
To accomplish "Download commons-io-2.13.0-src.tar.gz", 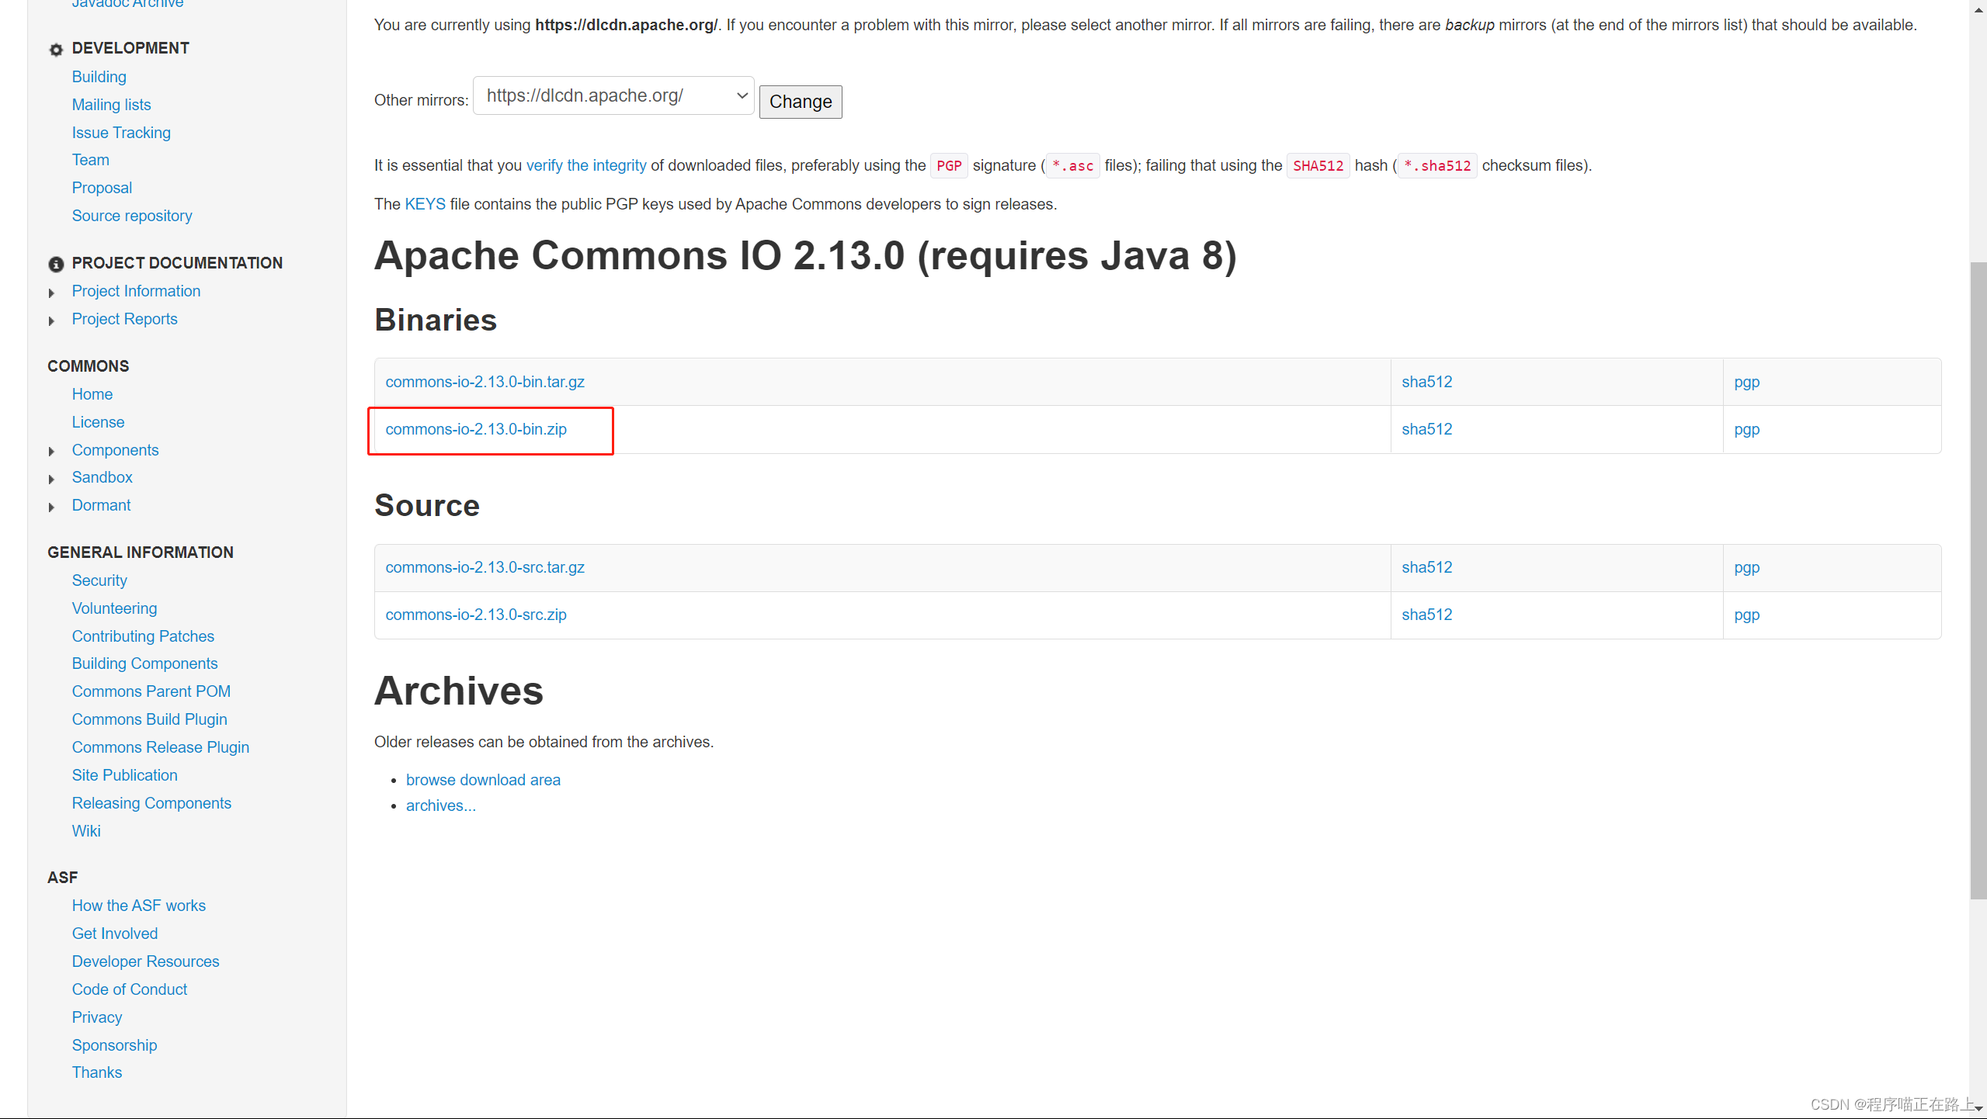I will [x=485, y=567].
